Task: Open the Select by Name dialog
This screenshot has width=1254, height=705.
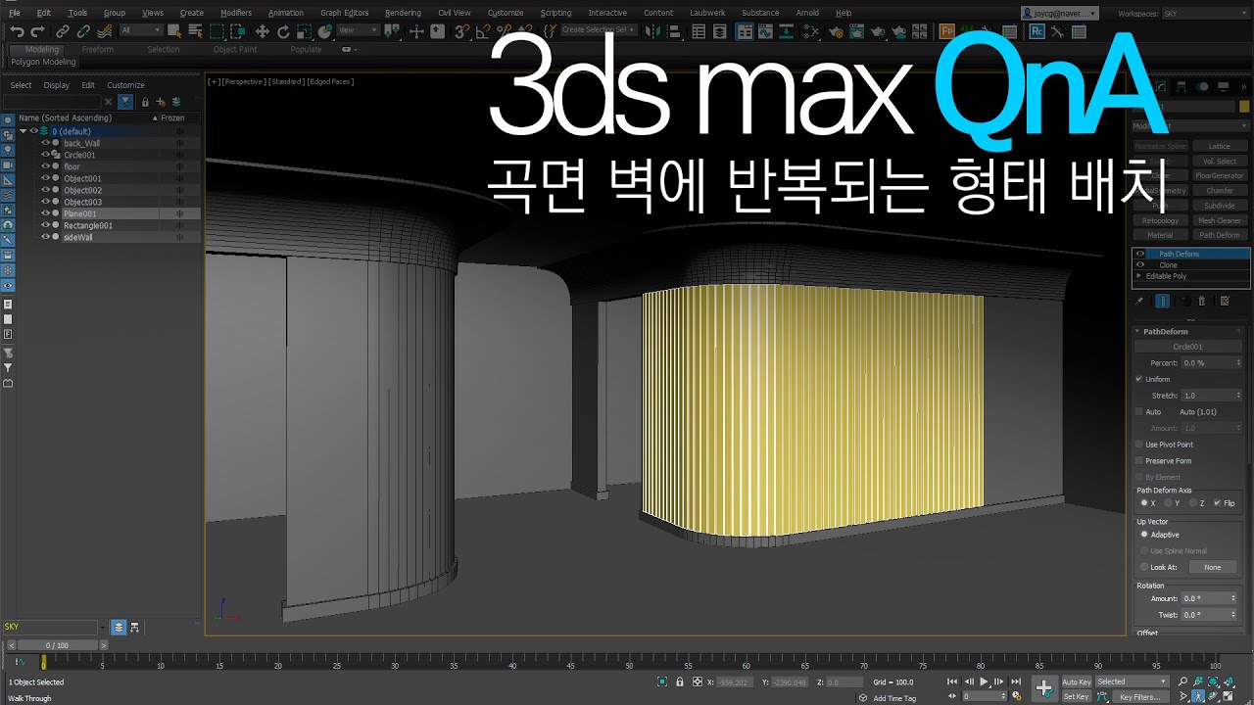Action: (x=195, y=31)
